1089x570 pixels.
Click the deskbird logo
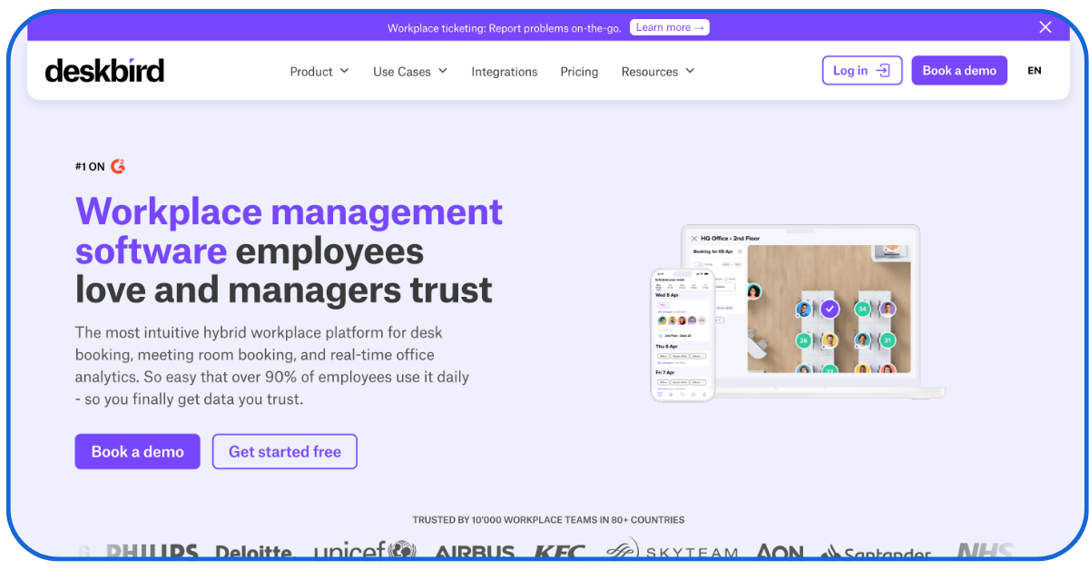(104, 70)
